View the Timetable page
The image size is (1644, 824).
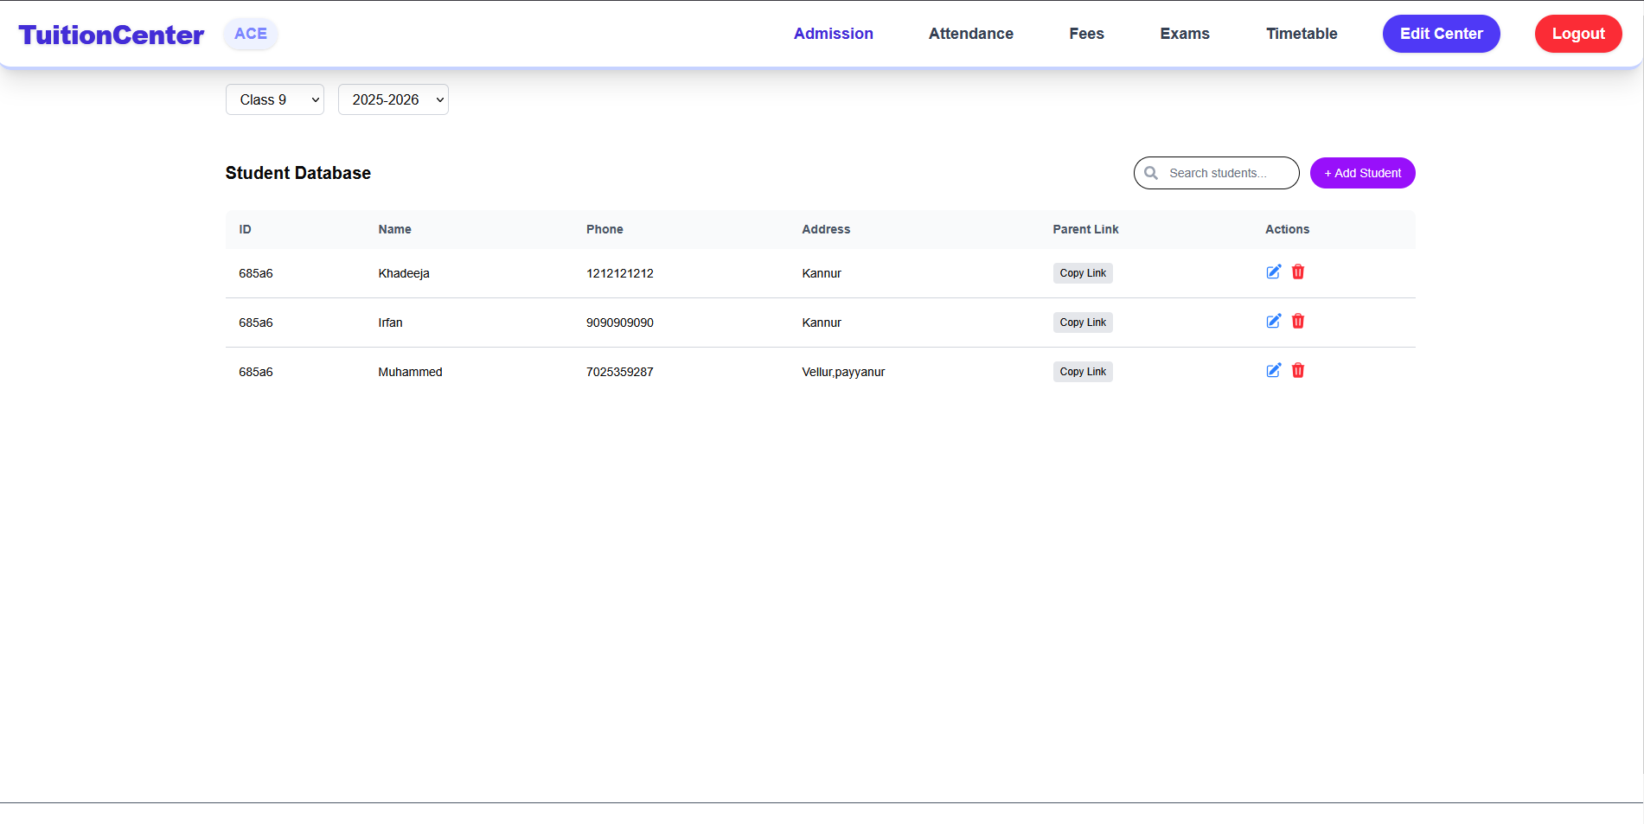coord(1301,34)
